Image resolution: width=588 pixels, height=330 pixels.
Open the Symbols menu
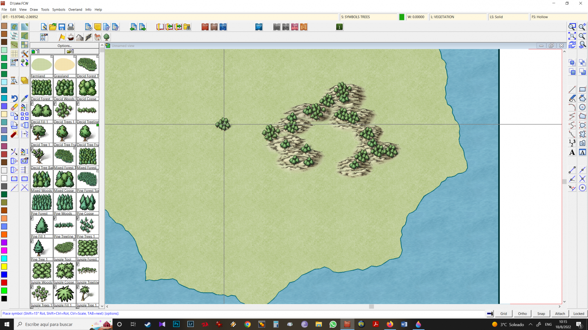tap(59, 9)
